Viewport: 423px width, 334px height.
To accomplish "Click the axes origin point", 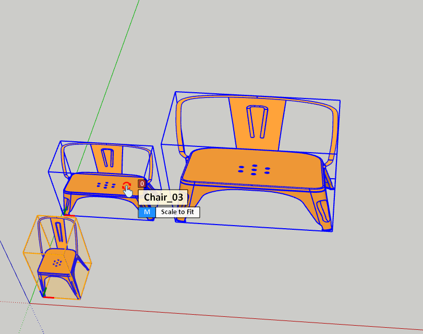I will (x=30, y=303).
